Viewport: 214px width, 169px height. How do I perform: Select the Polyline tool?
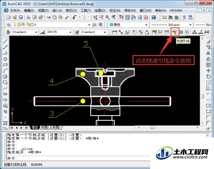5,53
